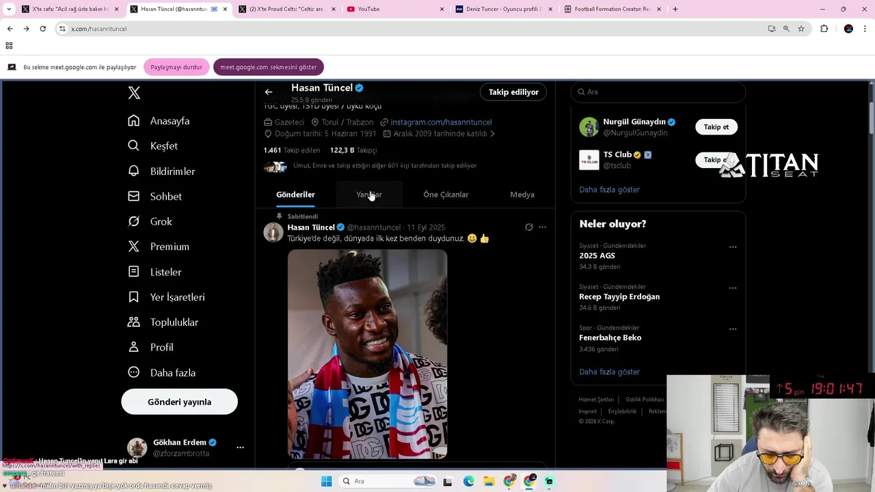
Task: Reload the page
Action: (42, 29)
